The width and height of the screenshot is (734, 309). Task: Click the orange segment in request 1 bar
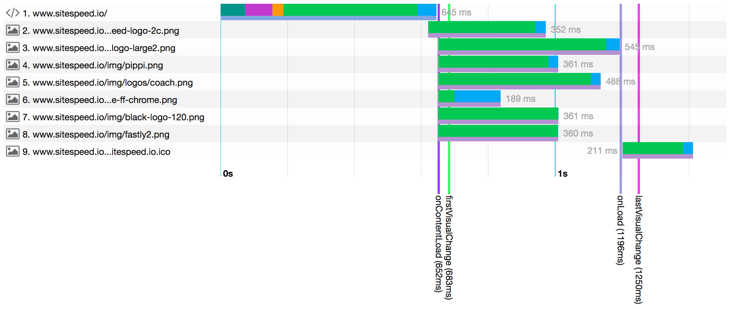click(278, 10)
